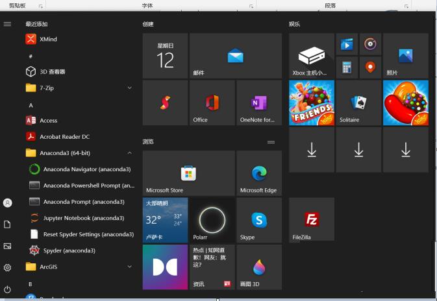Screen dimensions: 437x301
Task: Open the XMind app
Action: 47,39
